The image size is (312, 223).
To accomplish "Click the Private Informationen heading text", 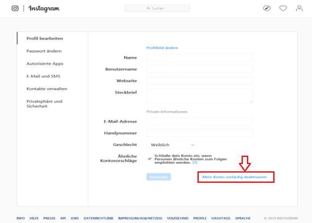I will (167, 111).
